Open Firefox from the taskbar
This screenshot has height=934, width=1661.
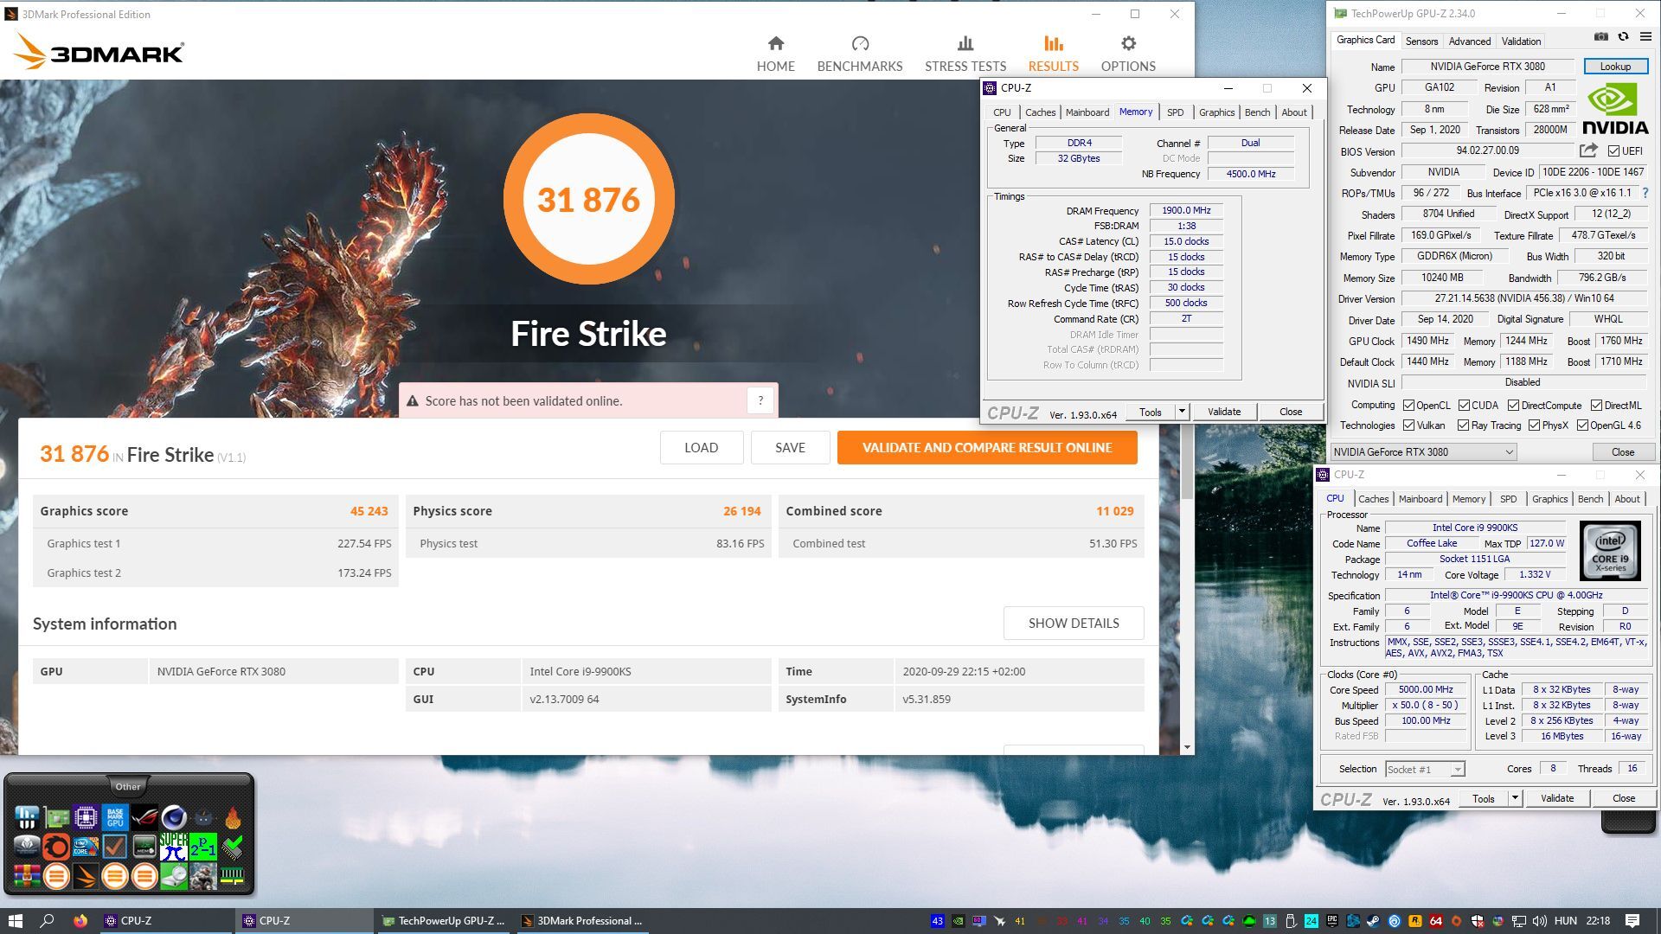(x=80, y=921)
